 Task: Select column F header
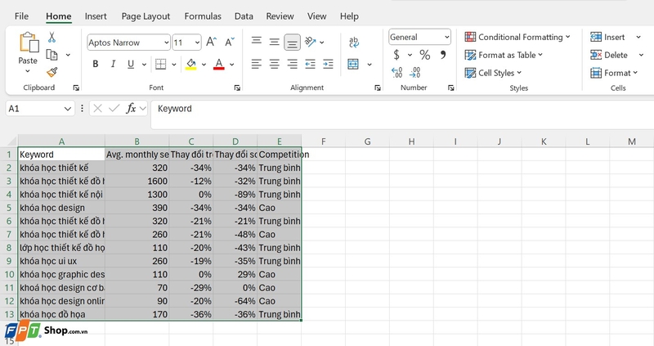coord(323,142)
